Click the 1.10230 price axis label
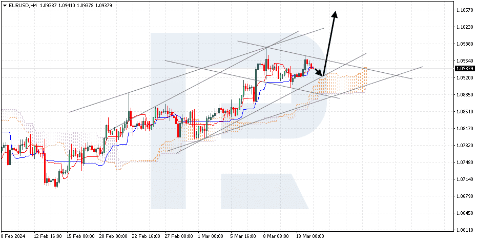This screenshot has height=242, width=477. [465, 27]
